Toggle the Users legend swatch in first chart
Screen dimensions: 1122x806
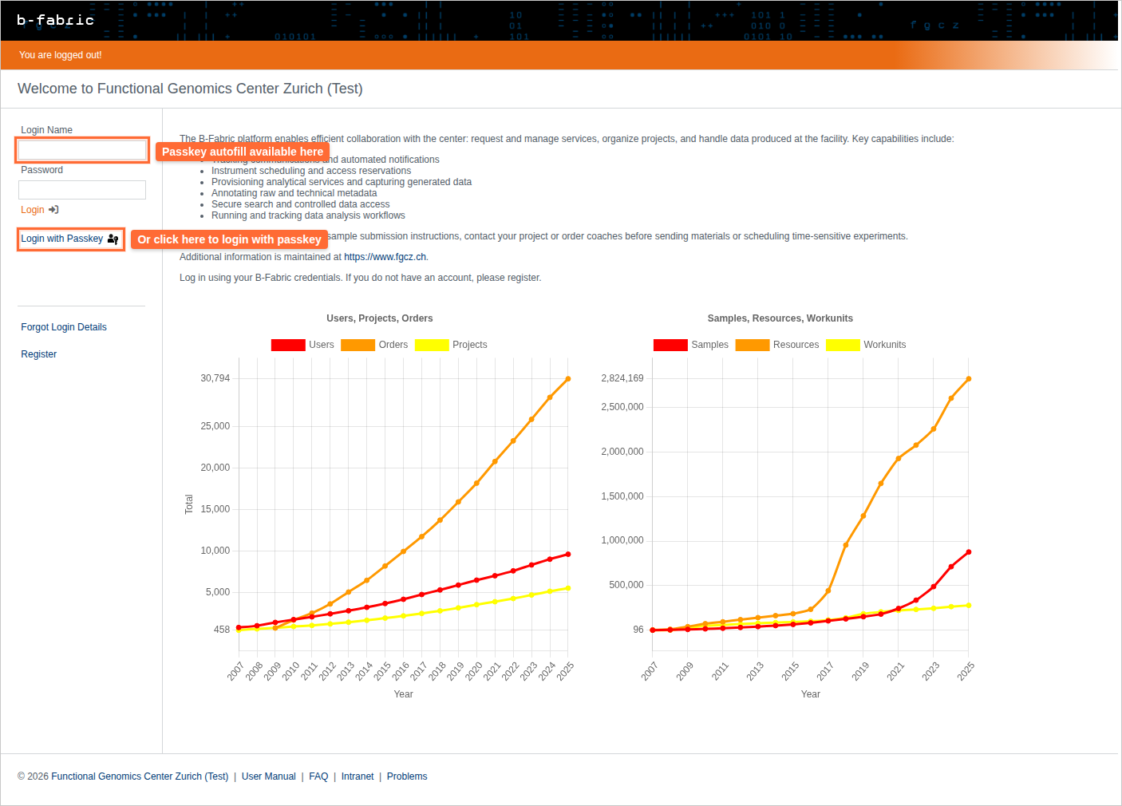288,345
